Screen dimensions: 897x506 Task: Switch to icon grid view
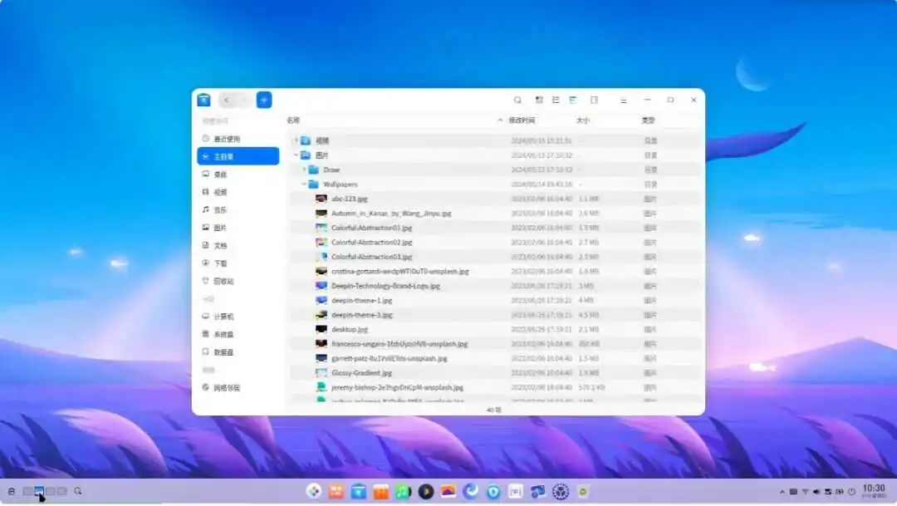tap(539, 100)
